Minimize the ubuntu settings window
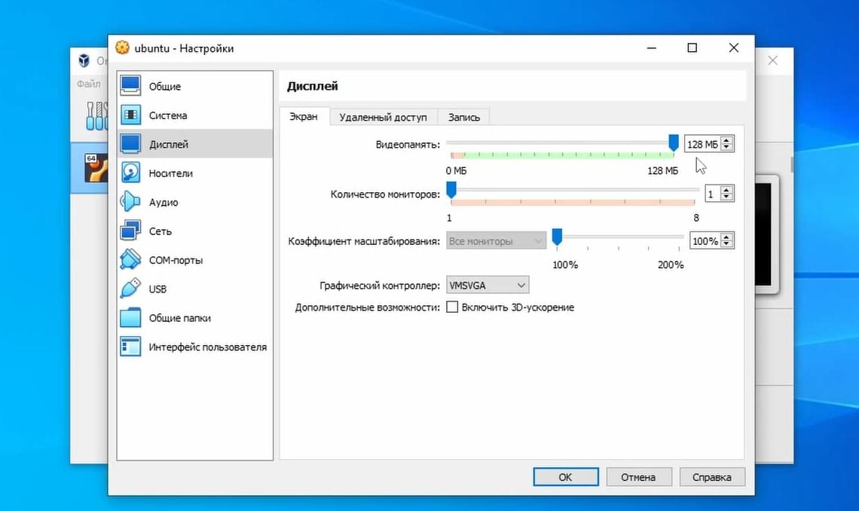The width and height of the screenshot is (859, 511). [651, 47]
